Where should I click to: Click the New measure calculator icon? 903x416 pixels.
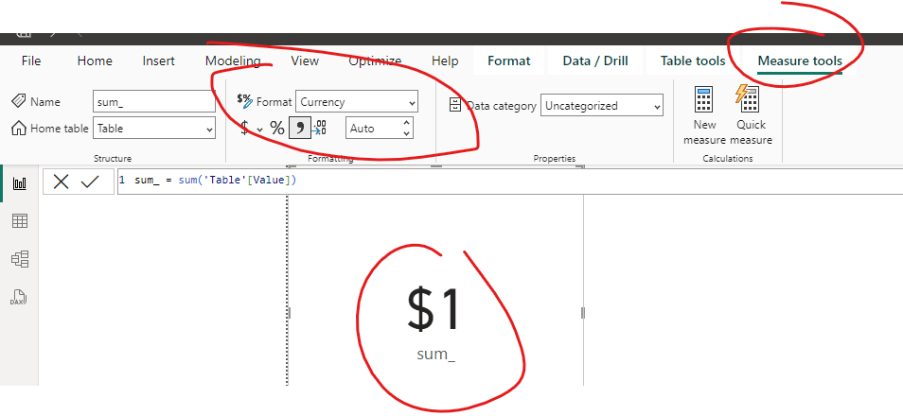tap(703, 99)
